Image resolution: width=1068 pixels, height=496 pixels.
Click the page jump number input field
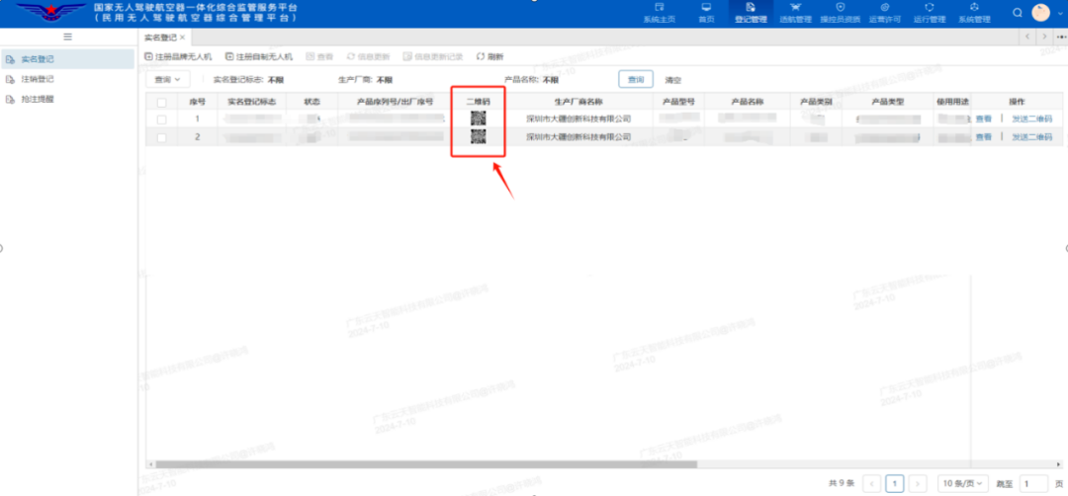(1032, 483)
